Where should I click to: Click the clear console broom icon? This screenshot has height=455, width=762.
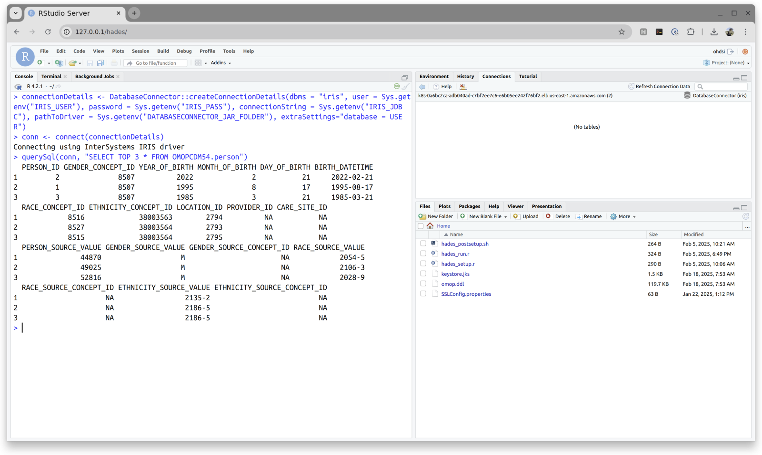405,86
